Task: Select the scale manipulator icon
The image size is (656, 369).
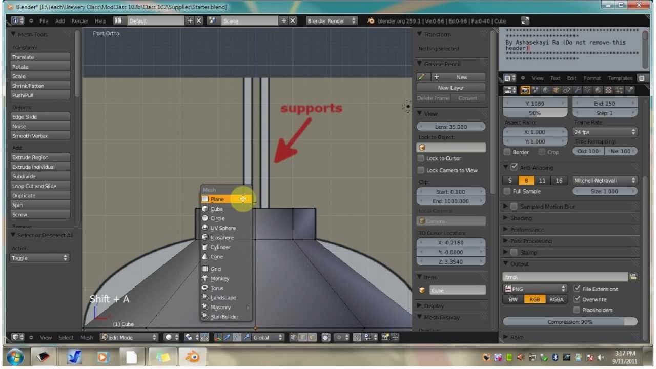Action: click(x=247, y=337)
